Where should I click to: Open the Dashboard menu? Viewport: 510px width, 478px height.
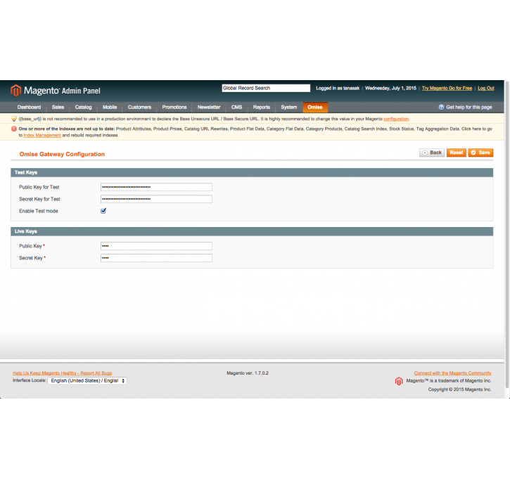[x=29, y=108]
